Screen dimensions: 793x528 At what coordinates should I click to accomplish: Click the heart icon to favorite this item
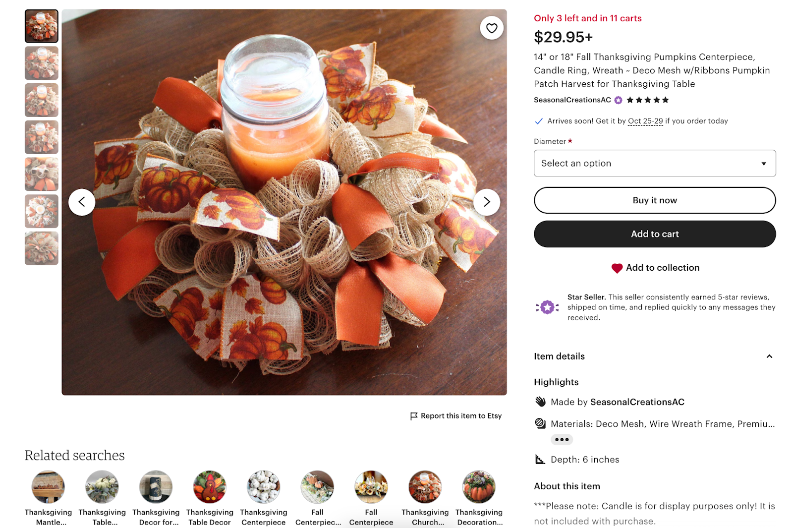(x=491, y=28)
